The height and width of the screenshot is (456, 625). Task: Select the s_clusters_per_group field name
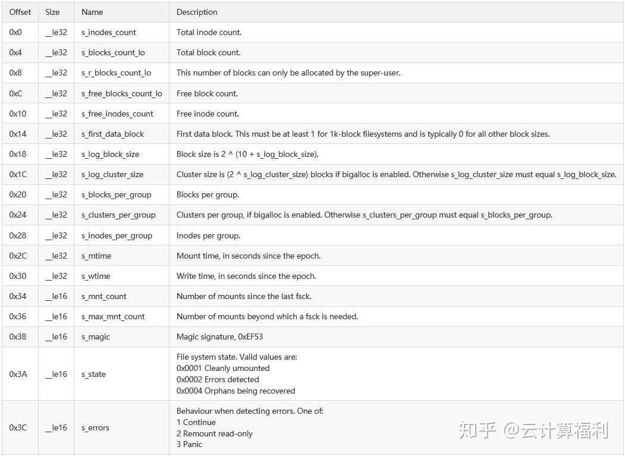[x=118, y=215]
